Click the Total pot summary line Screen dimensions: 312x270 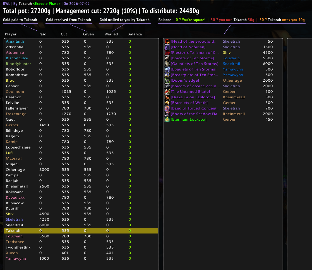coord(101,11)
